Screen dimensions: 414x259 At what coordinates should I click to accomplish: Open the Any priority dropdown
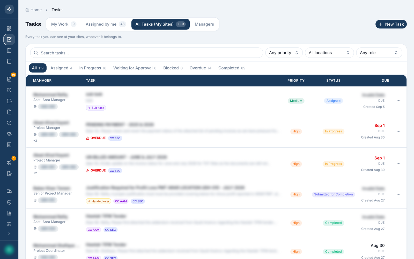[x=284, y=53]
